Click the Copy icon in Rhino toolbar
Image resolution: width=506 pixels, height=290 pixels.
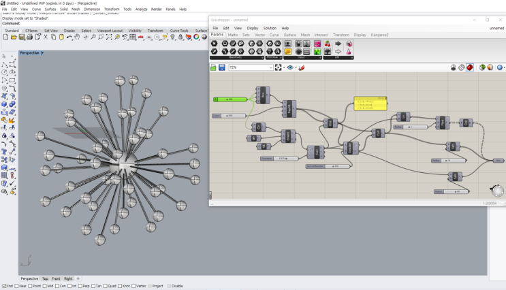pyautogui.click(x=53, y=37)
